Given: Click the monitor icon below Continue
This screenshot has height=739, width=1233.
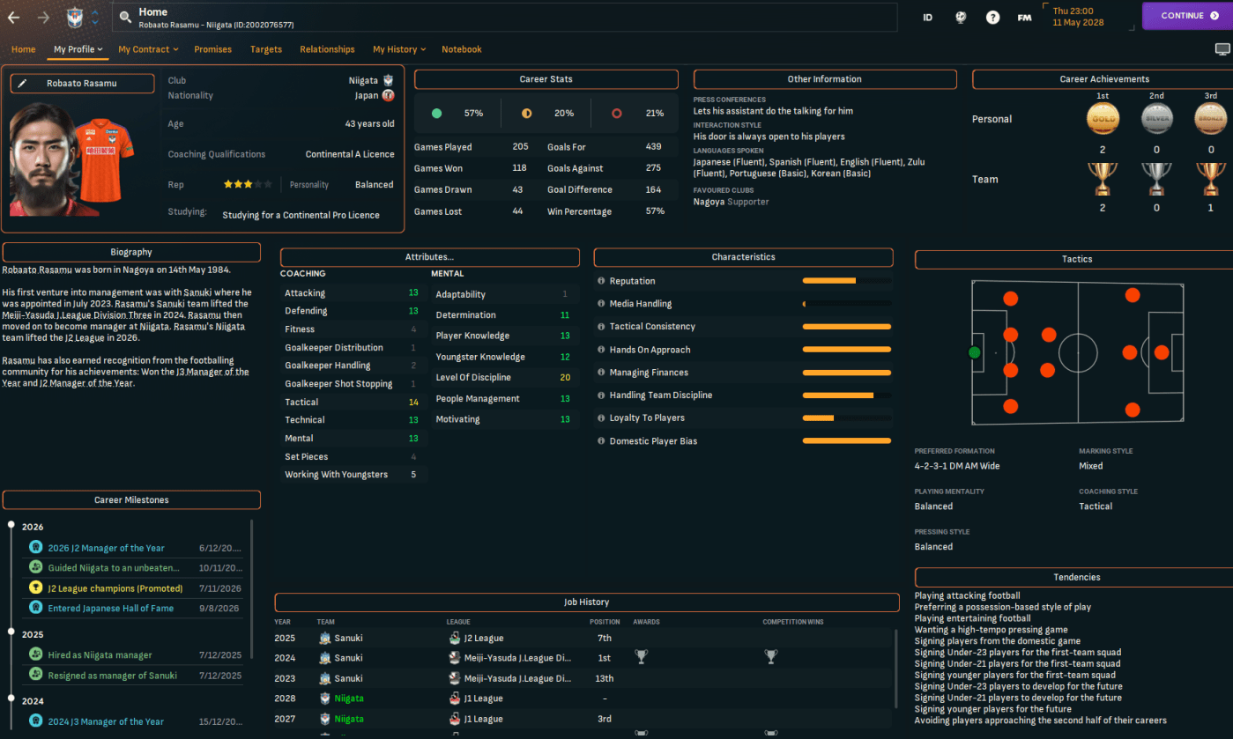Looking at the screenshot, I should 1222,49.
